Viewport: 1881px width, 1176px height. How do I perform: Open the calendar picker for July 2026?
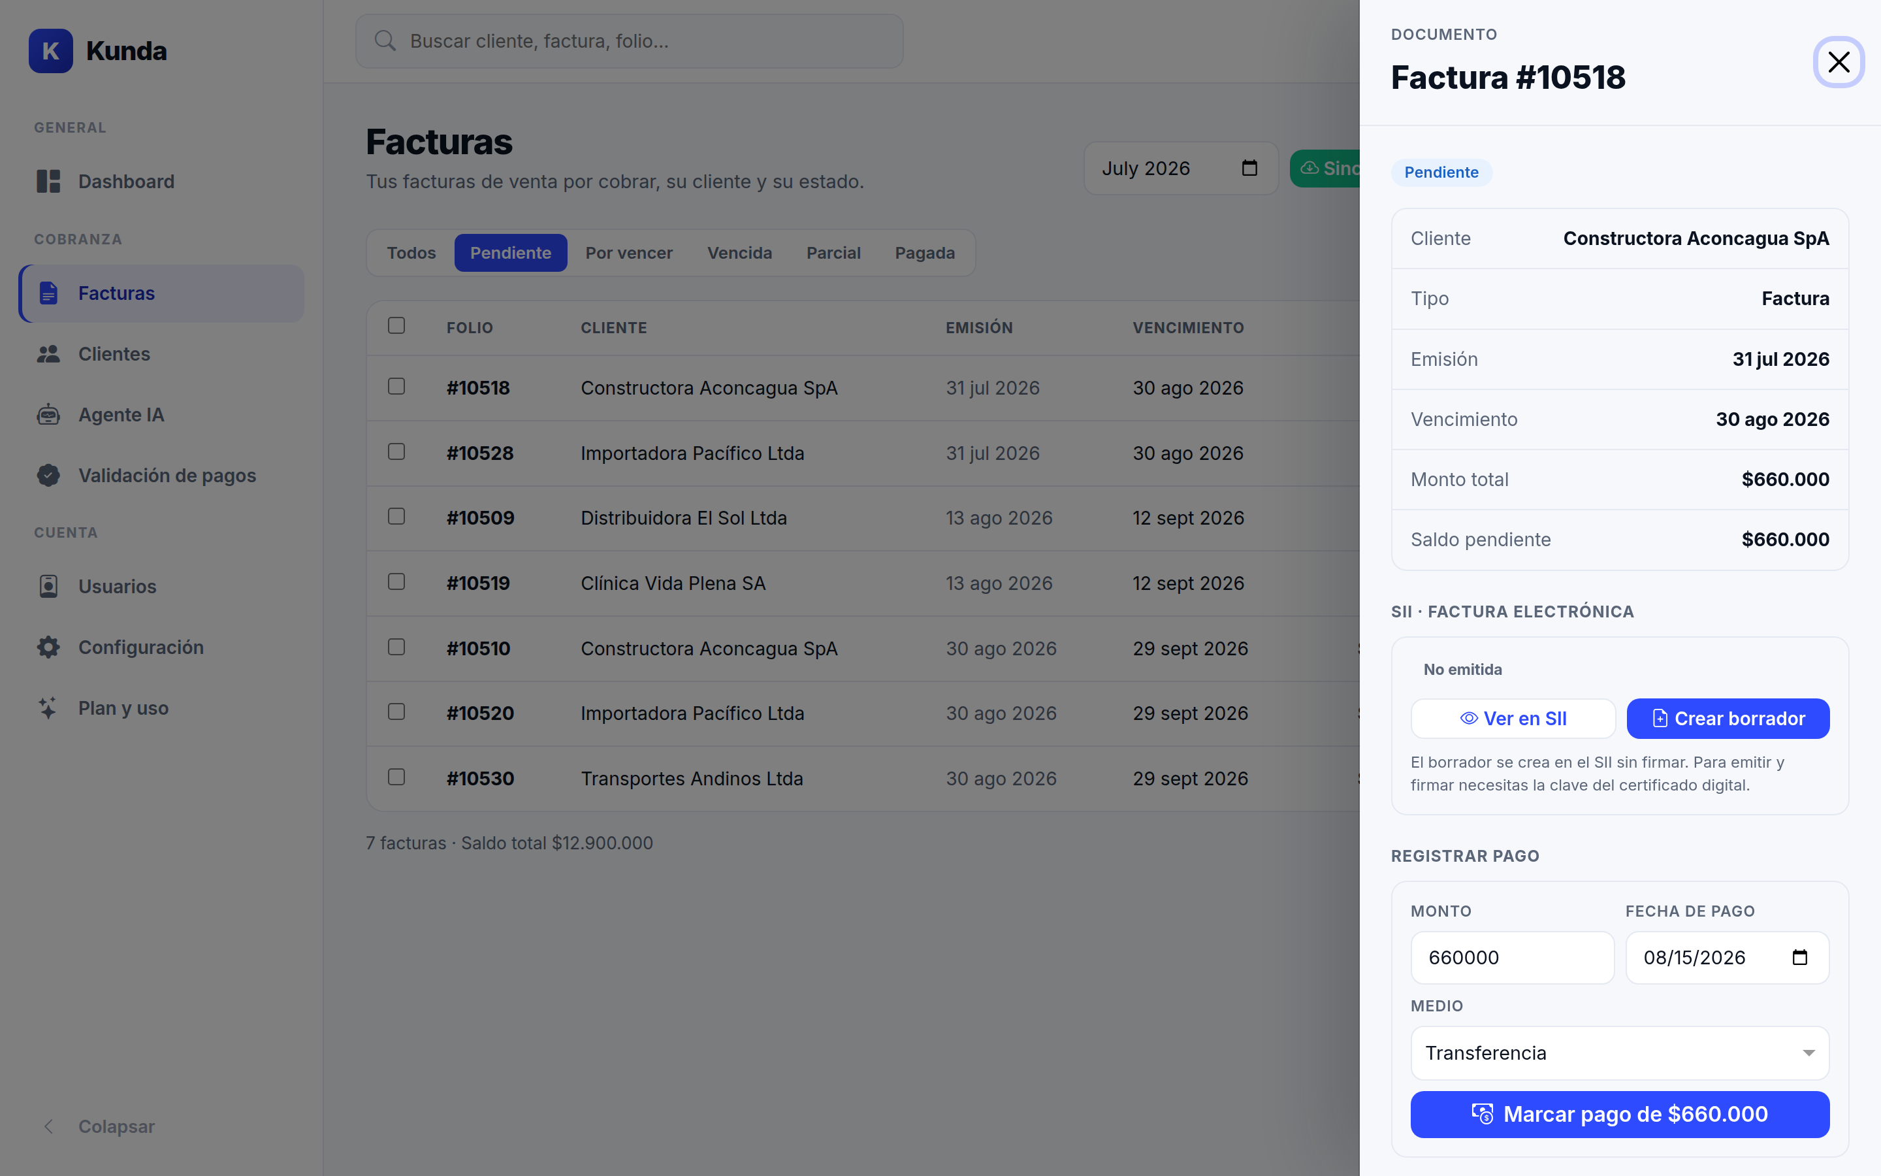(x=1249, y=168)
